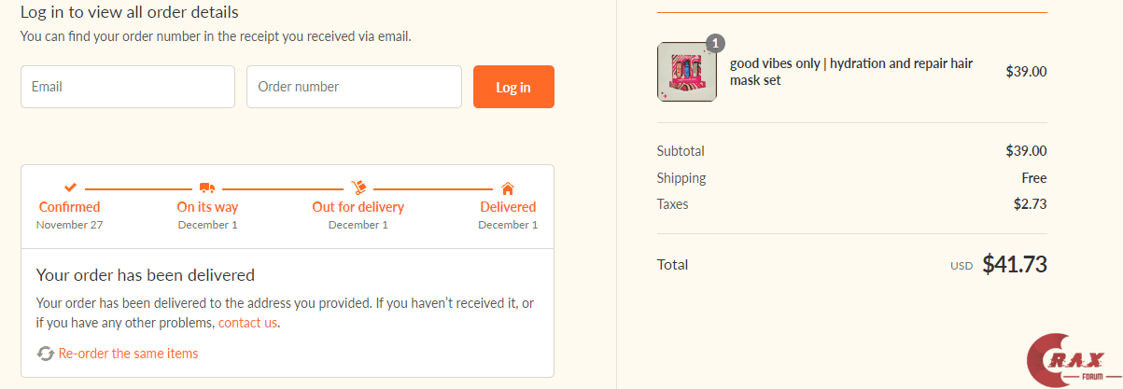Select the On its way status label
This screenshot has width=1123, height=389.
pyautogui.click(x=207, y=207)
